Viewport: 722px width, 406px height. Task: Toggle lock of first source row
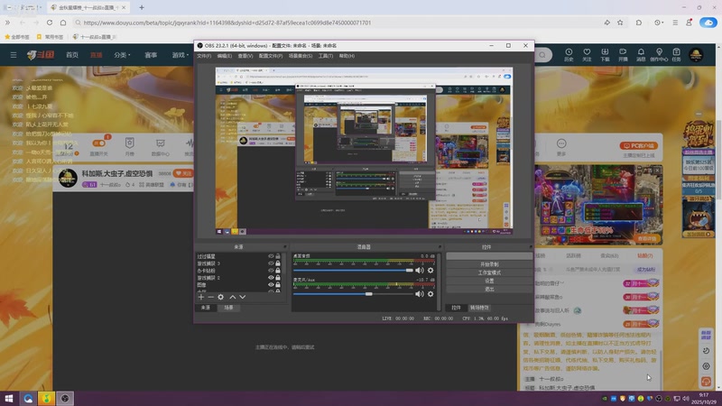tap(278, 256)
